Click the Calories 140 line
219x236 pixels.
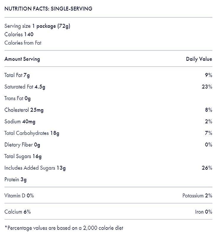coord(19,34)
